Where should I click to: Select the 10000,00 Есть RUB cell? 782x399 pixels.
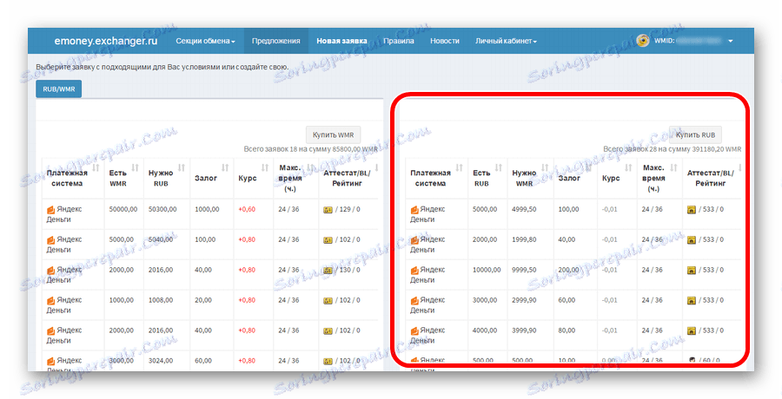(487, 270)
